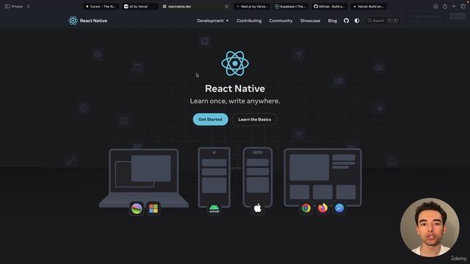This screenshot has width=470, height=264.
Task: Open the Development dropdown menu
Action: 213,21
